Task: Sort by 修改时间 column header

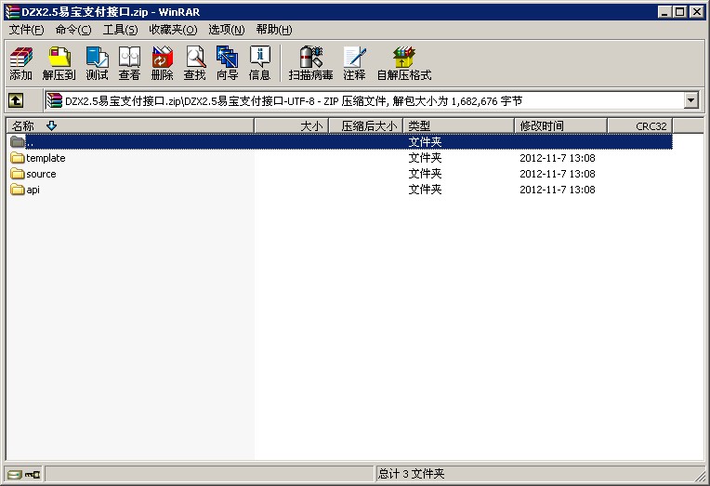Action: point(560,126)
